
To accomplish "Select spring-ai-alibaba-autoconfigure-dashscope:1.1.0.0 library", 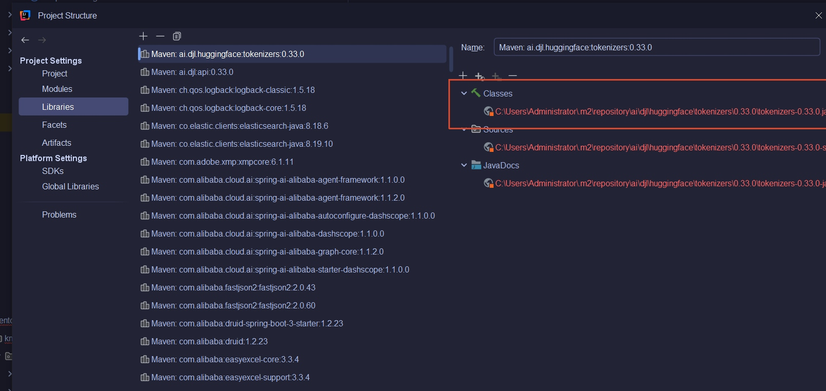I will click(x=292, y=216).
